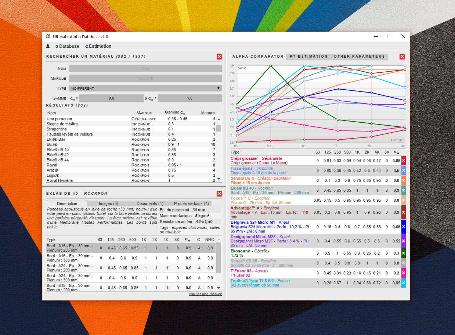
Task: Remove Sendal Do II from comparator
Action: (404, 180)
